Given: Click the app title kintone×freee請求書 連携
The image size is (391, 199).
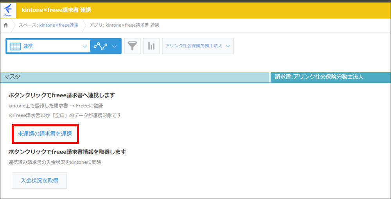Looking at the screenshot, I should [56, 10].
